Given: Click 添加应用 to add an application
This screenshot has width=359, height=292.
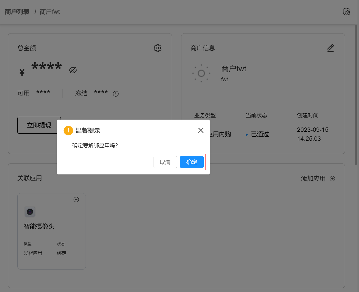Looking at the screenshot, I should click(313, 178).
